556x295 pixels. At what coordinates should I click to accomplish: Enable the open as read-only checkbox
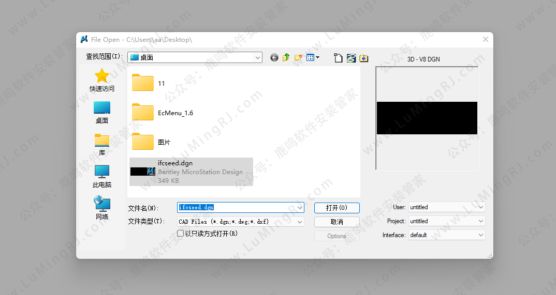[x=181, y=234]
